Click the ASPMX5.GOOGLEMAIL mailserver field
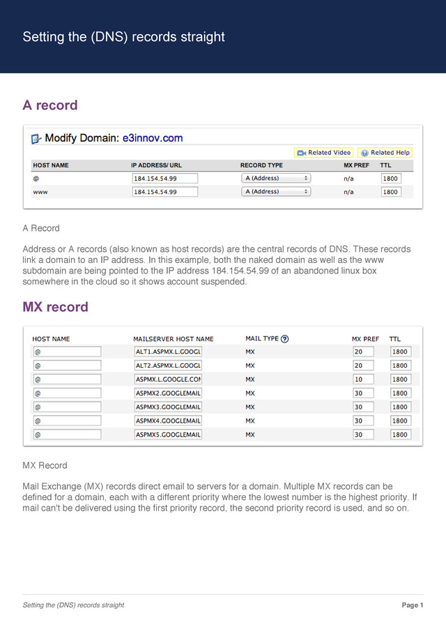The height and width of the screenshot is (632, 446). coord(168,435)
